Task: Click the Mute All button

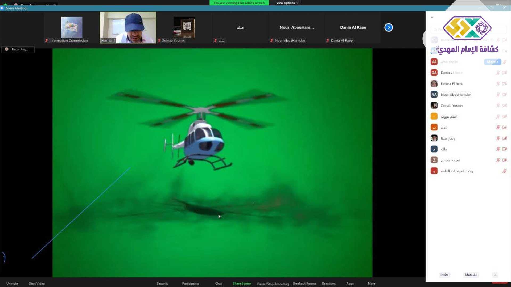Action: tap(471, 275)
